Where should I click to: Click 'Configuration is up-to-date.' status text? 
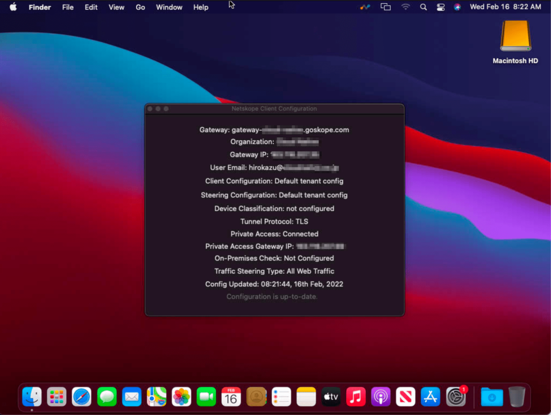coord(272,297)
